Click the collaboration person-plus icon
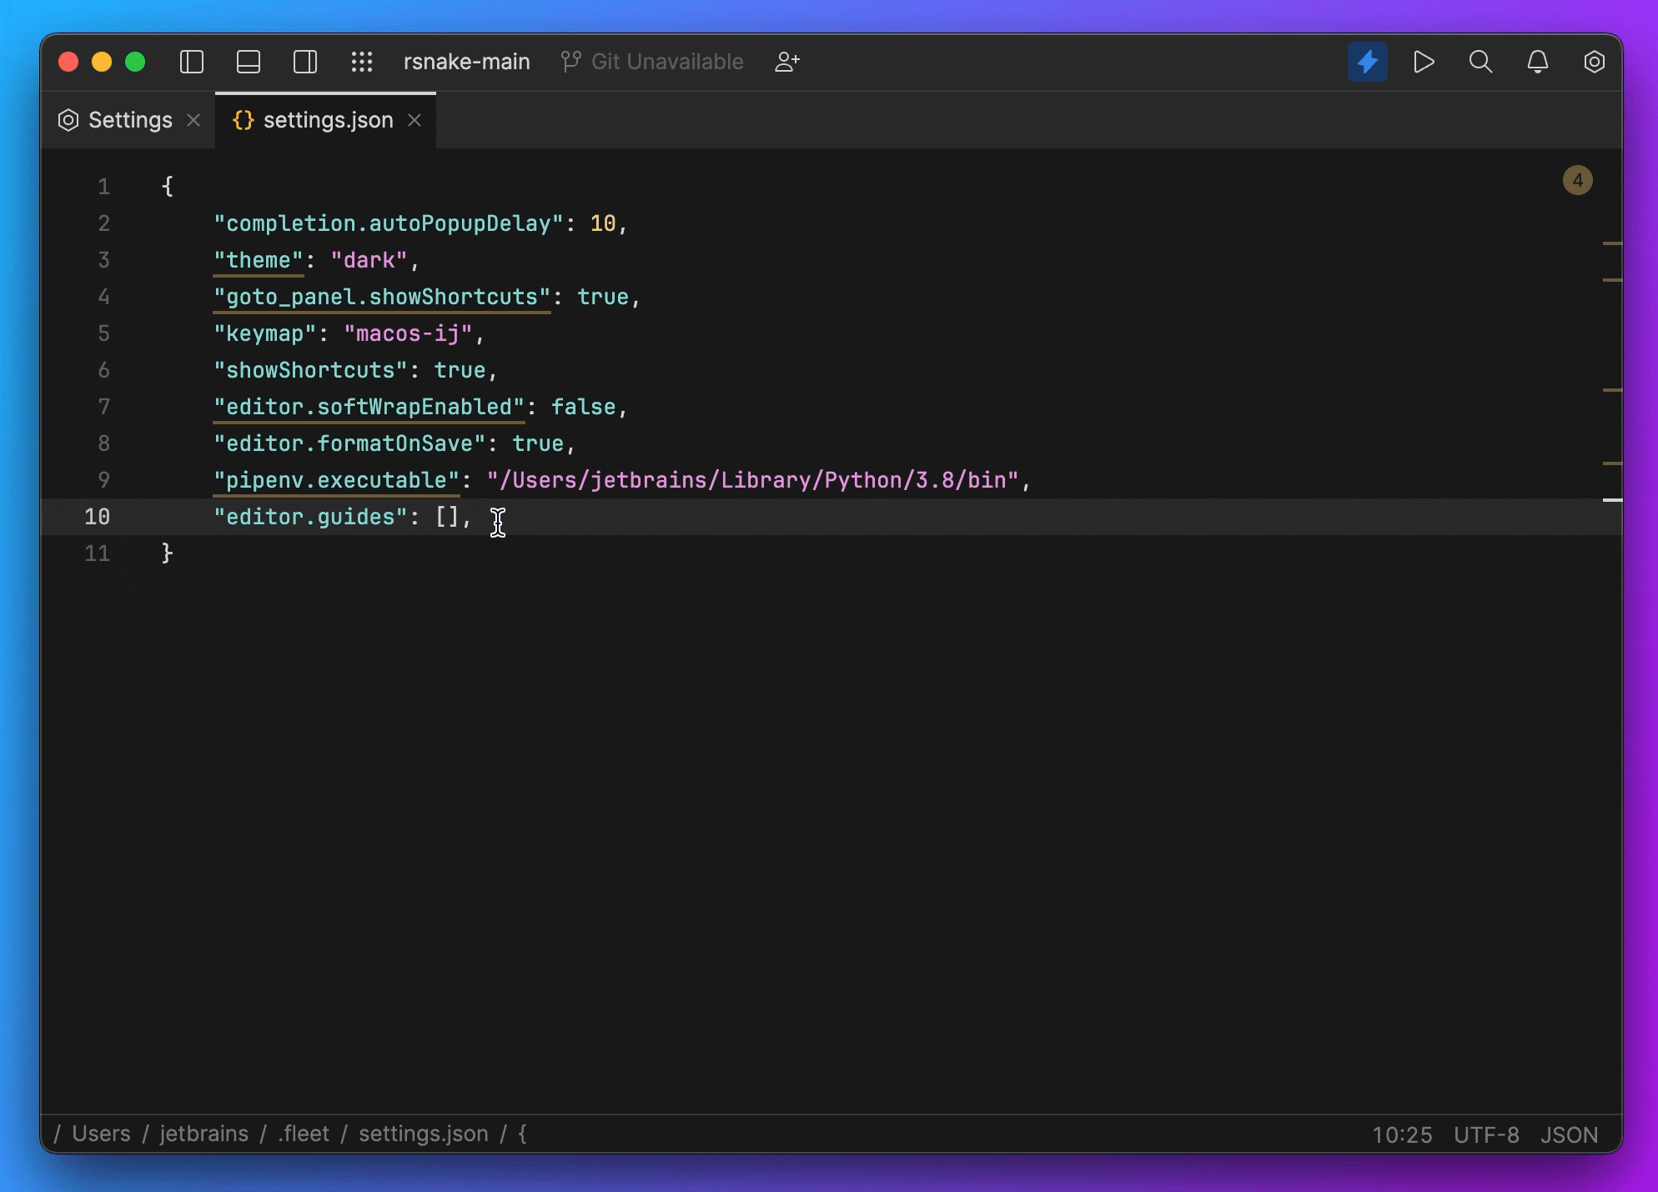Viewport: 1658px width, 1192px height. 786,61
